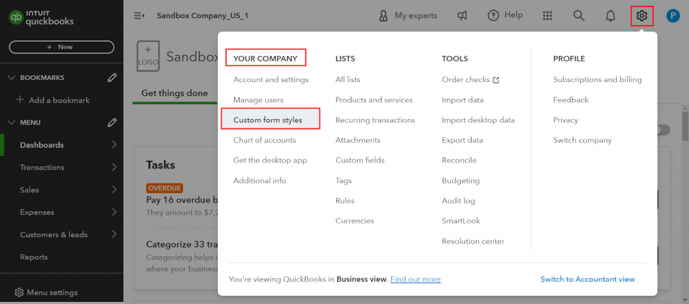Image resolution: width=689 pixels, height=304 pixels.
Task: Open Manage users
Action: pos(258,100)
